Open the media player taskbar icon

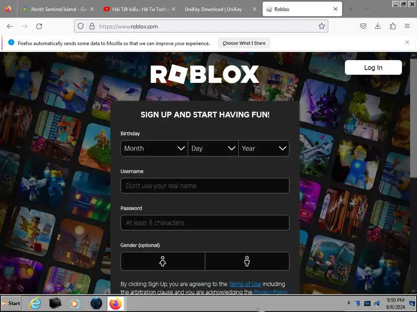[x=75, y=303]
